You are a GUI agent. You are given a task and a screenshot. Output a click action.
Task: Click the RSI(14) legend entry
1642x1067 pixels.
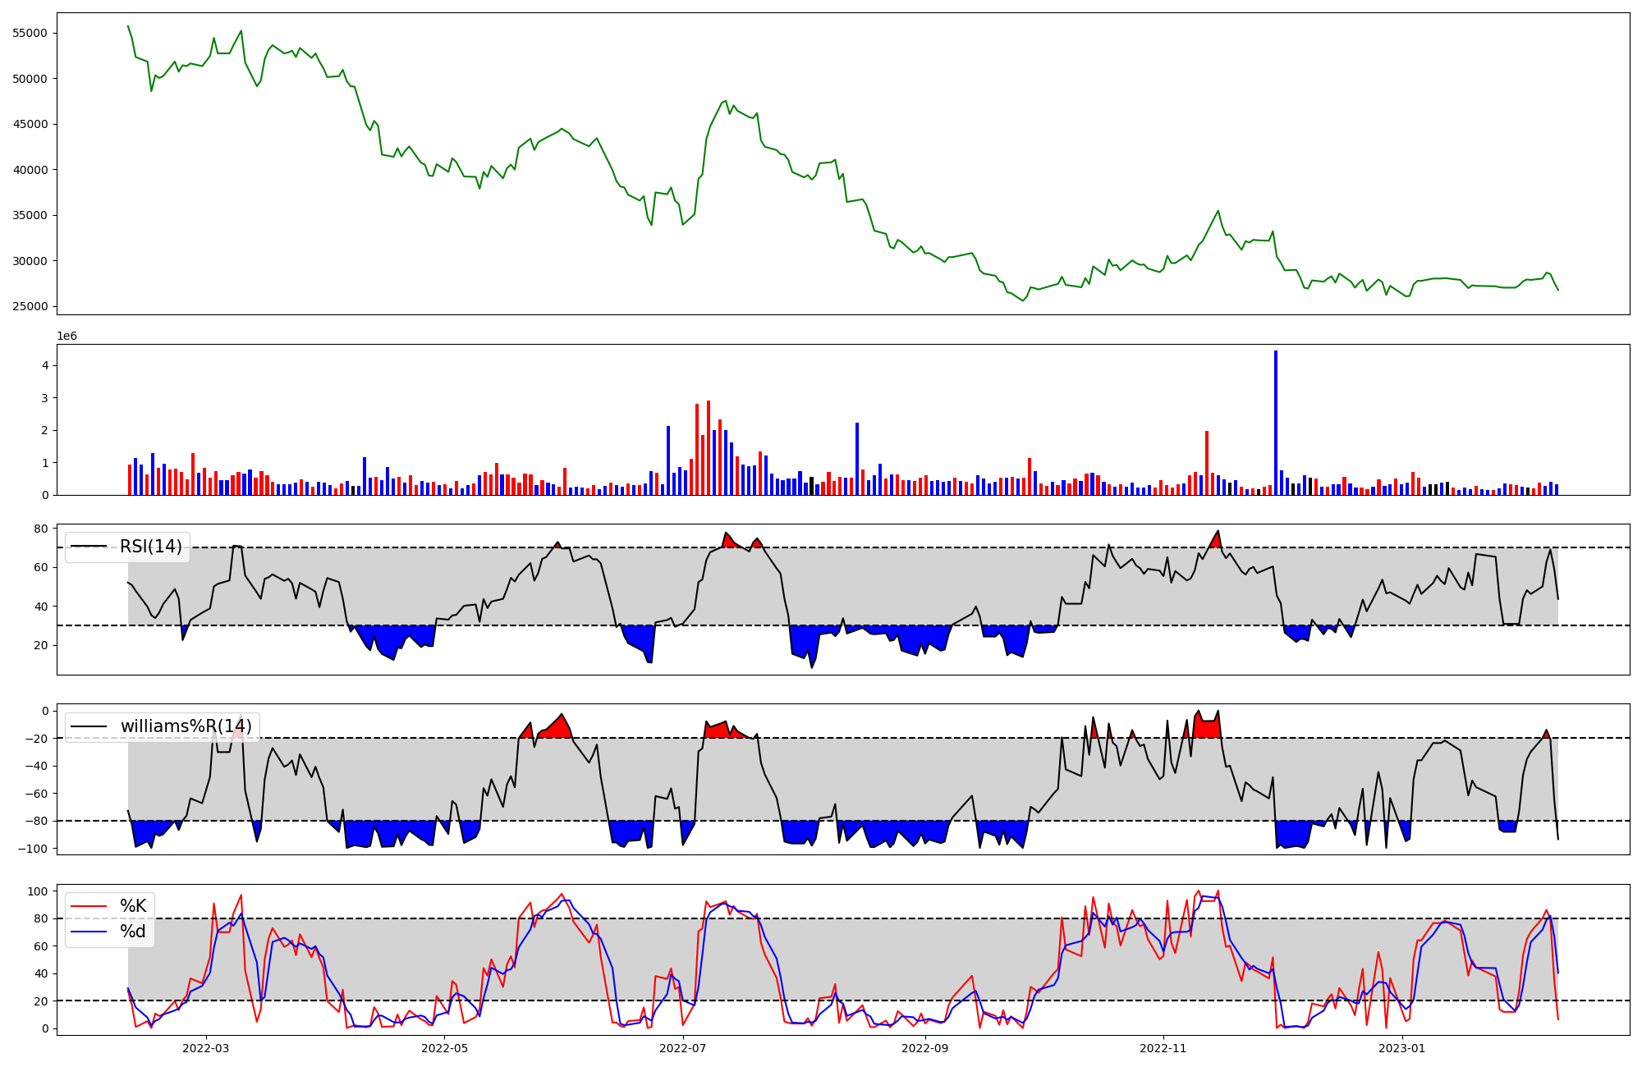[x=150, y=547]
